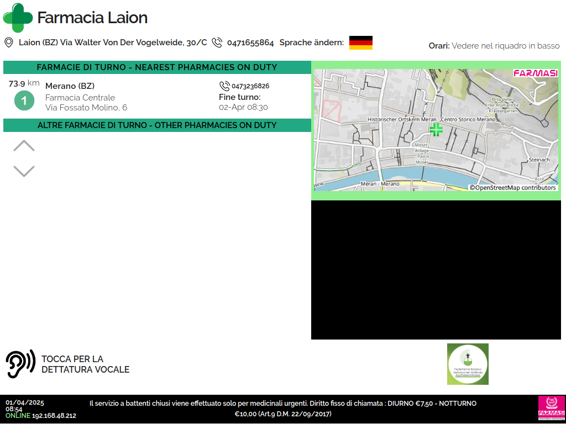Select the Altre Farmacie di Turno header
The image size is (566, 424).
pyautogui.click(x=157, y=125)
